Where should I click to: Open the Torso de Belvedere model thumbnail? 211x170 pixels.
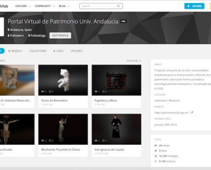click(63, 80)
